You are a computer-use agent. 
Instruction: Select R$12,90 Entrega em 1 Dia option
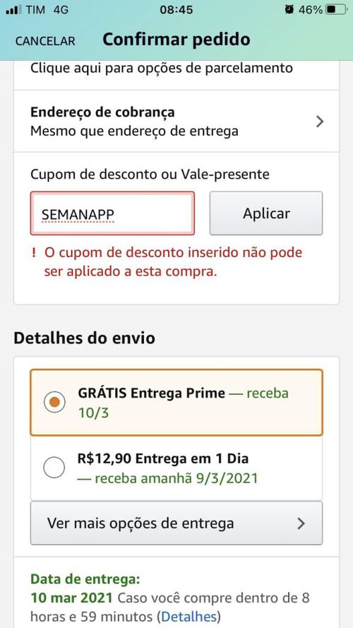pos(54,467)
